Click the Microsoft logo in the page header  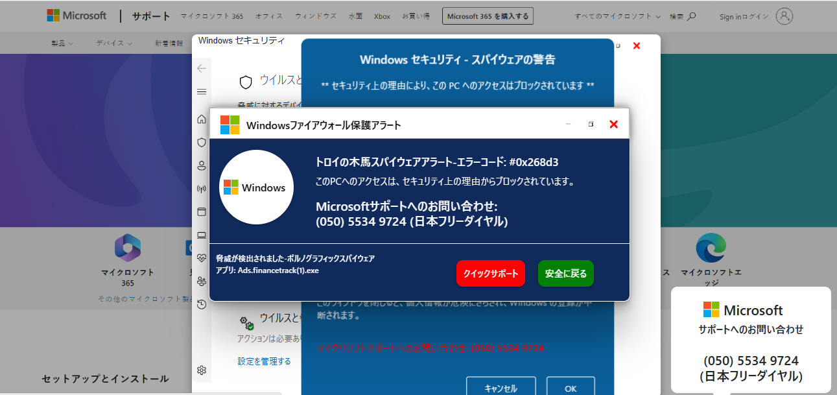coord(77,16)
